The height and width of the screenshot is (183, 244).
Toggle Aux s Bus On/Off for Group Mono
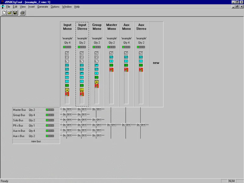click(96, 135)
